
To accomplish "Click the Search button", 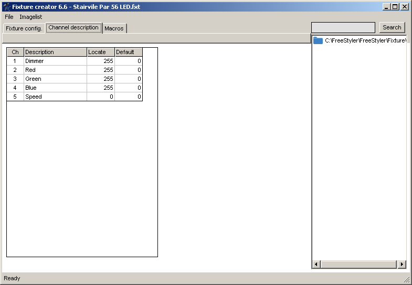I will (392, 27).
